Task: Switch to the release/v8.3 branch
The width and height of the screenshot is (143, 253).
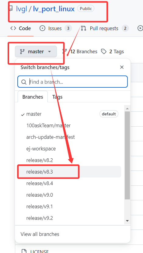Action: click(x=69, y=172)
